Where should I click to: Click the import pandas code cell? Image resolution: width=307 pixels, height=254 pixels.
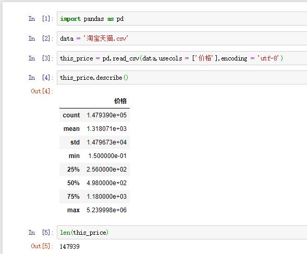[x=182, y=19]
